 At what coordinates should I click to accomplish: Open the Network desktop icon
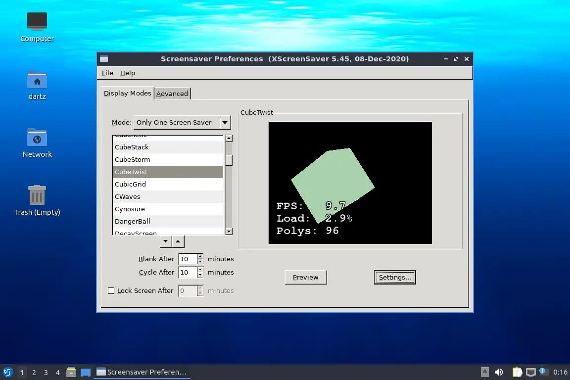coord(37,143)
